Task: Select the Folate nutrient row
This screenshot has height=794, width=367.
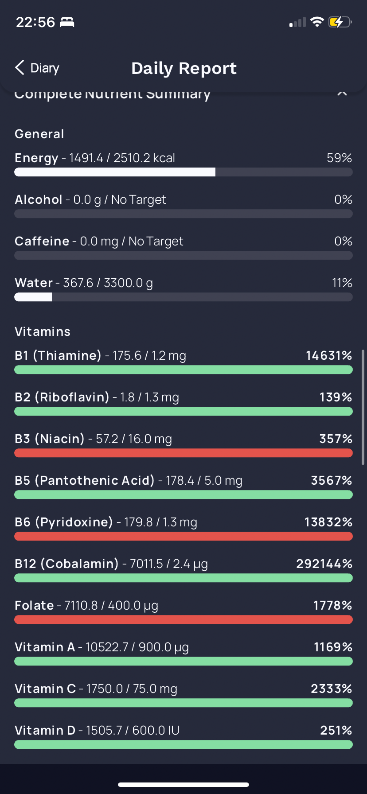Action: (183, 612)
